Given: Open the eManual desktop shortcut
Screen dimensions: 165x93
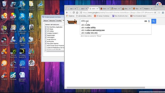Looking at the screenshot, I should tap(13, 28).
